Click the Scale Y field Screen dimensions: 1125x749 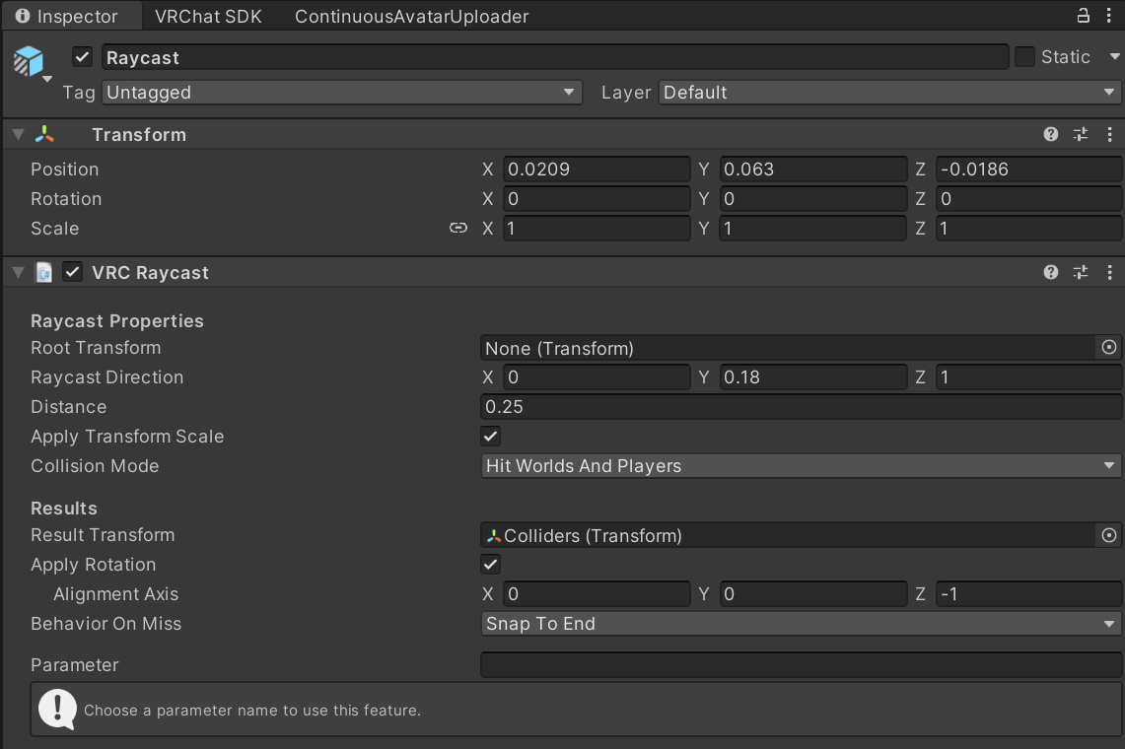(x=812, y=228)
